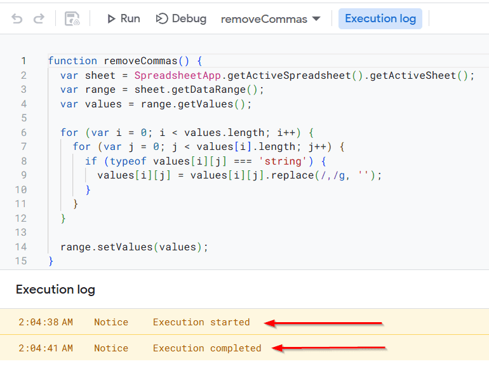This screenshot has width=489, height=366.
Task: Click getActiveSheet() call on line 2
Action: (419, 76)
